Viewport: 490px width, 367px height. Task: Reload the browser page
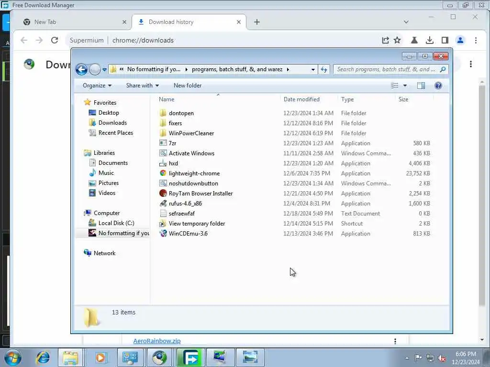click(x=55, y=40)
